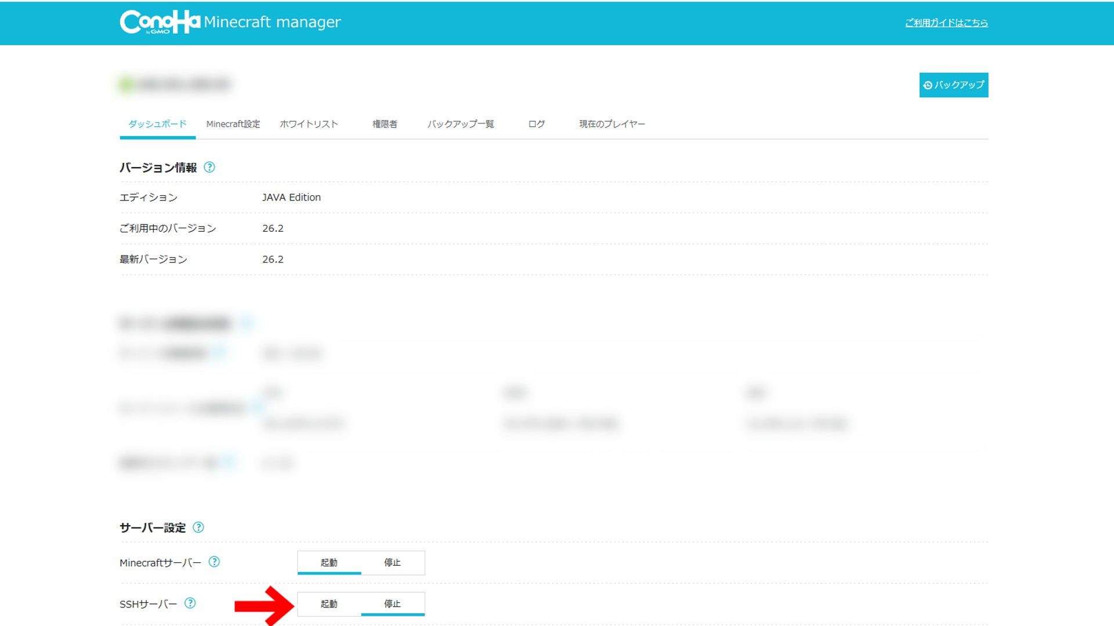Open the ホワイトリスト tab
The height and width of the screenshot is (626, 1114).
[x=309, y=124]
